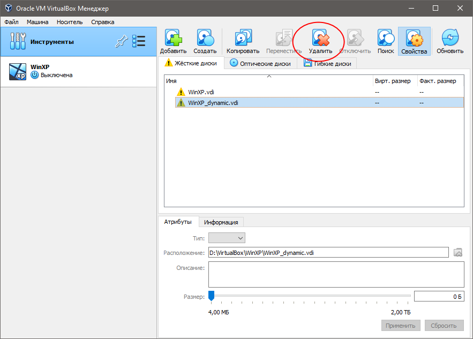
Task: Click warning icon beside WinXP_dynamic.vdi
Action: click(181, 102)
